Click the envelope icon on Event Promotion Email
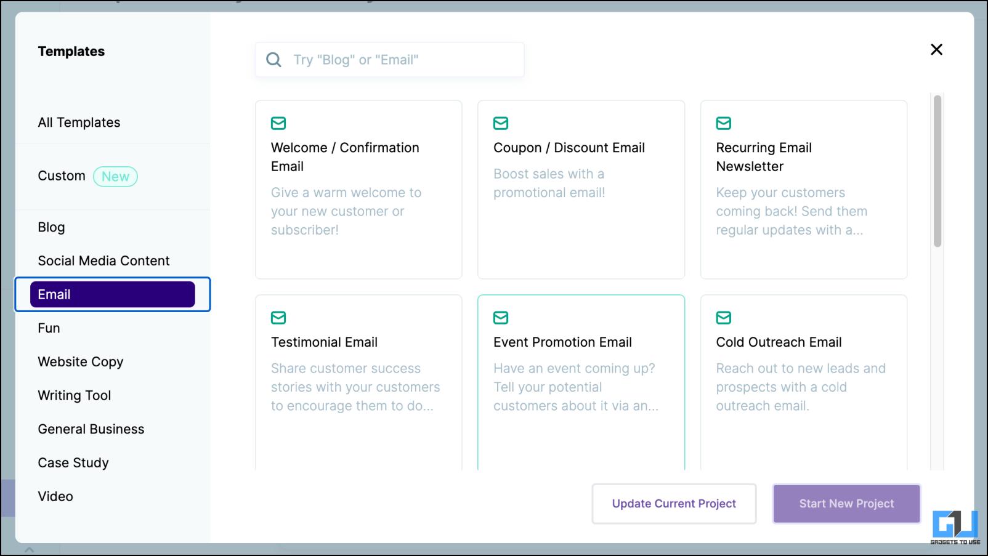 point(501,318)
